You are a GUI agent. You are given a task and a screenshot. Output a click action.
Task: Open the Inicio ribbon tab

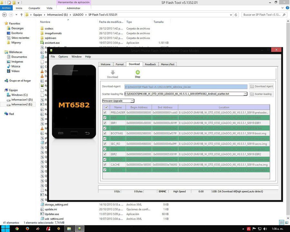pyautogui.click(x=19, y=8)
